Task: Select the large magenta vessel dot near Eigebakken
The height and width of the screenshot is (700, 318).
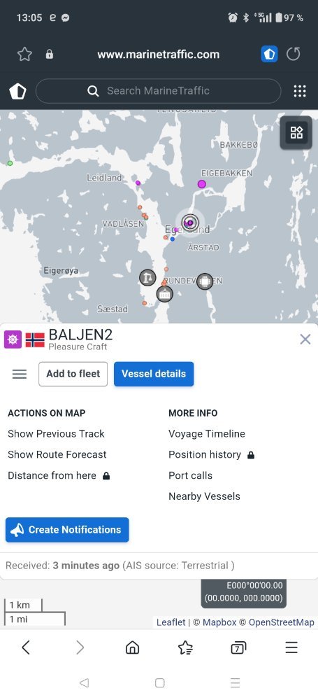Action: (202, 184)
